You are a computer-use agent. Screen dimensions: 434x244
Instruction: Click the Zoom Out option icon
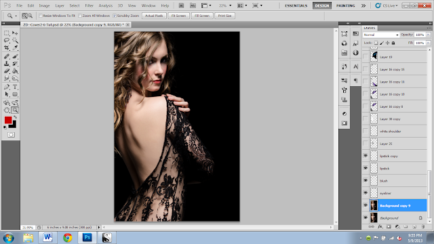pos(30,16)
